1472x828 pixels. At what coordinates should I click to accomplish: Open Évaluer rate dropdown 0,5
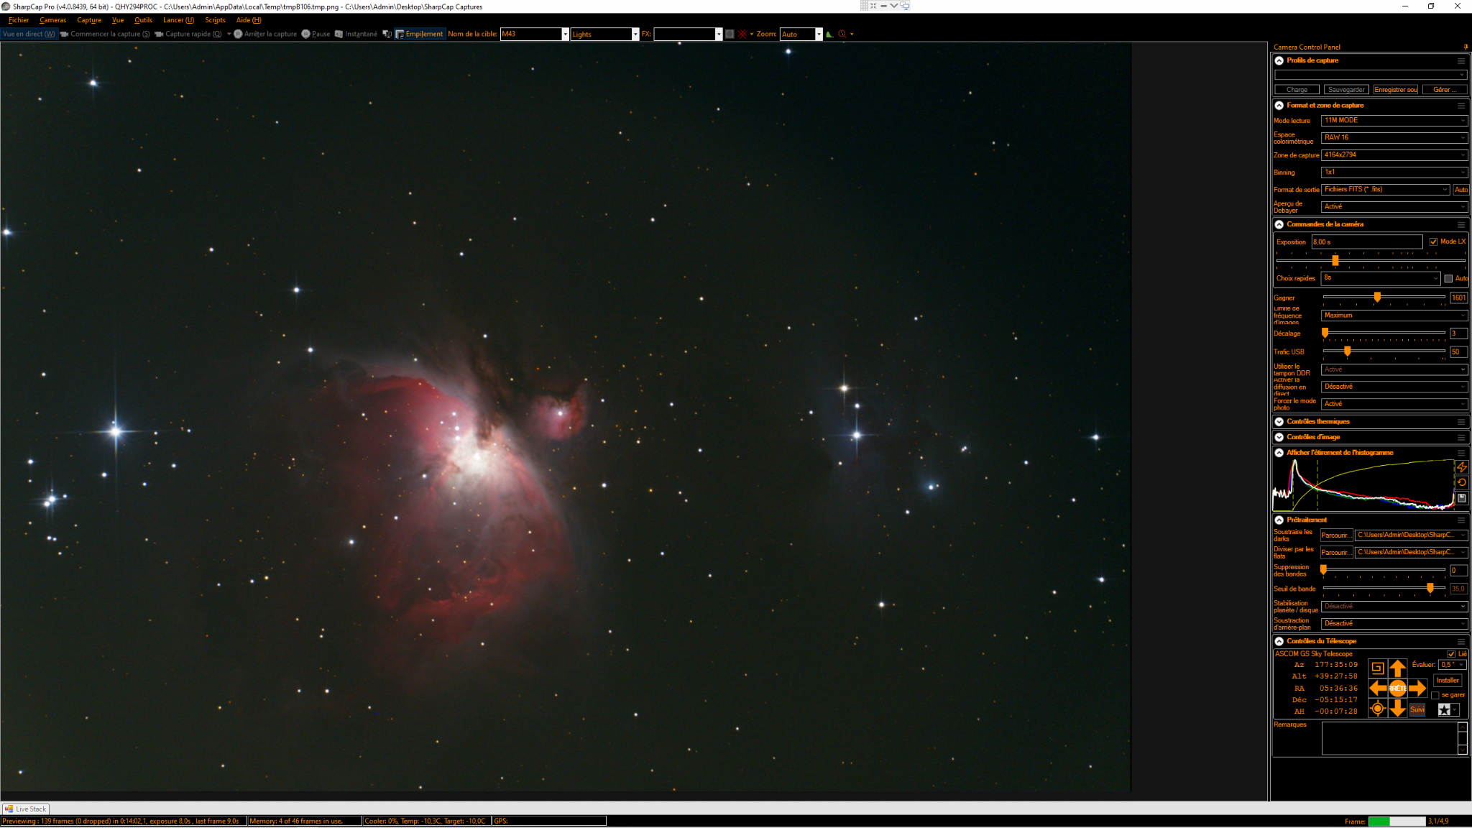[1452, 665]
